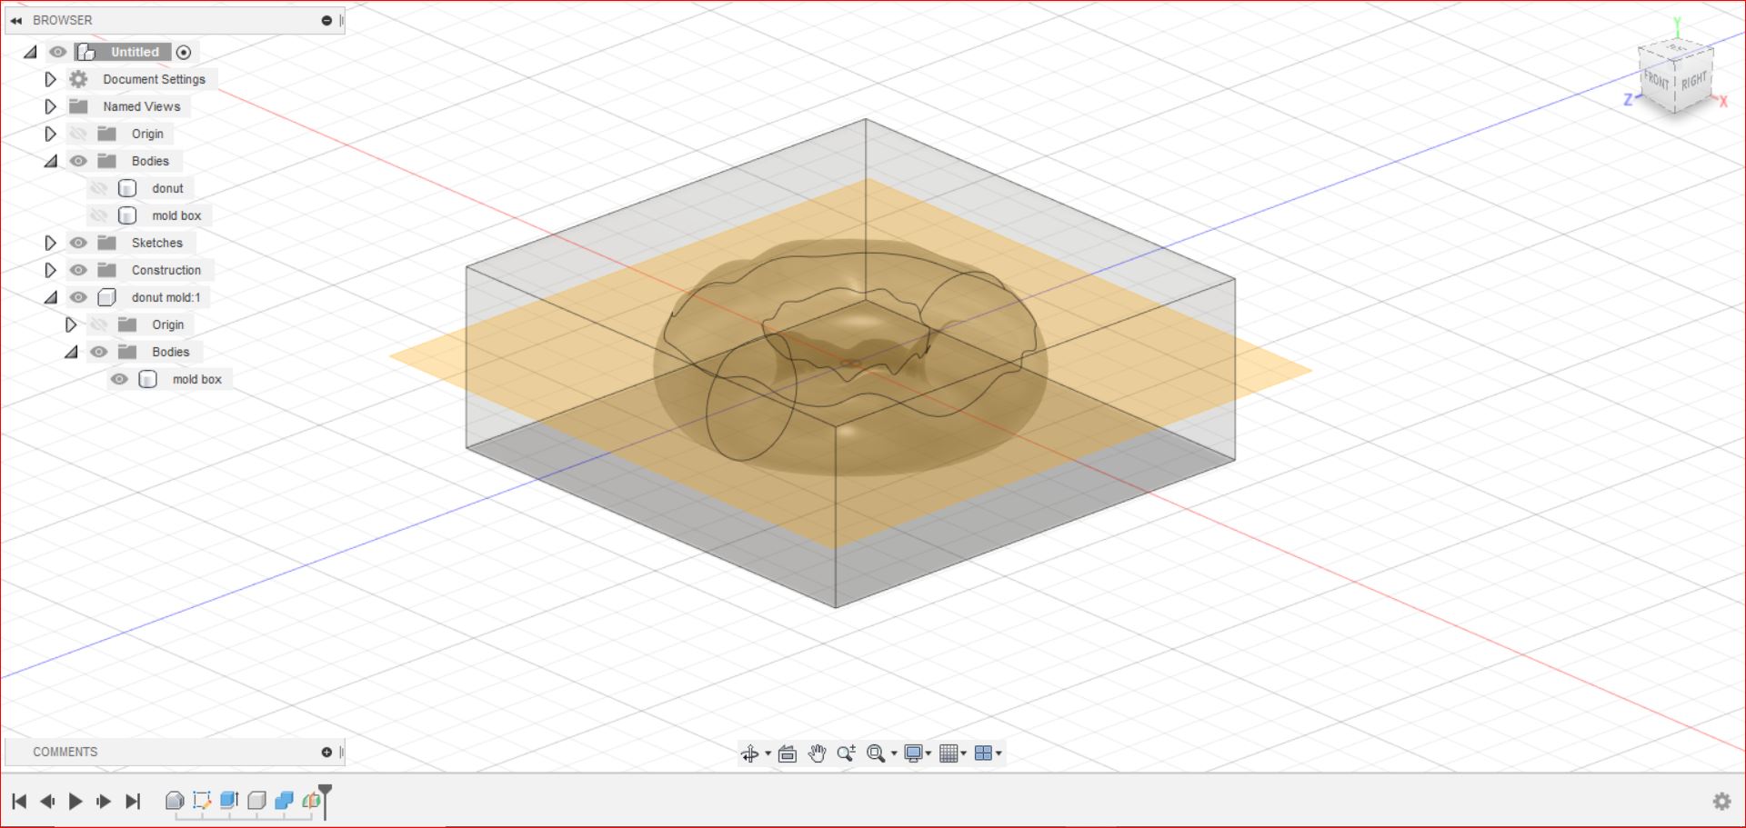1746x828 pixels.
Task: Hide the Sketches folder
Action: pyautogui.click(x=79, y=243)
